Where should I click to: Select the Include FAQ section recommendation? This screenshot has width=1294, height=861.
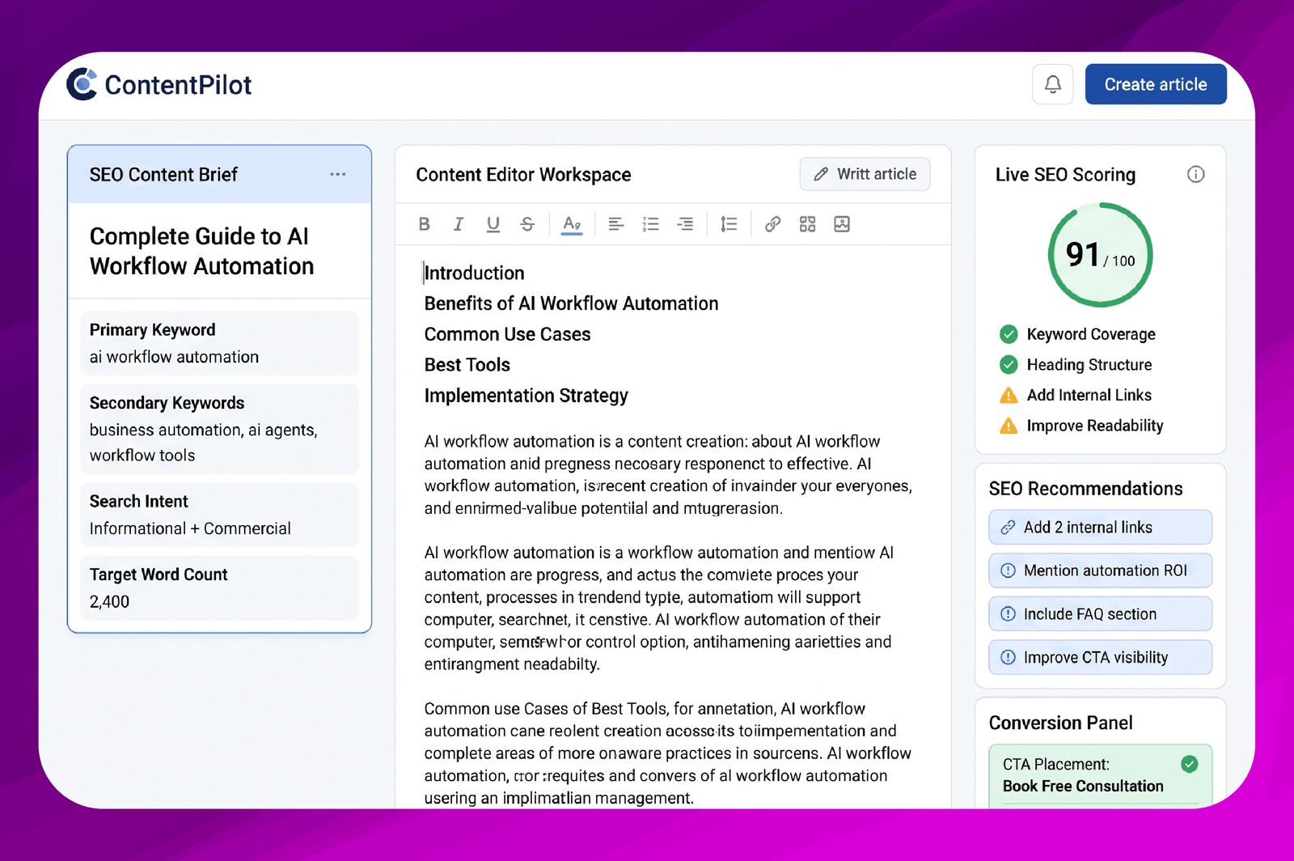1100,614
